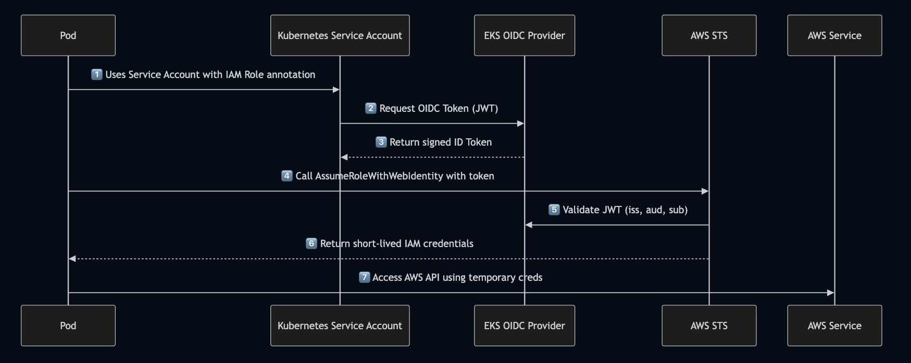Viewport: 911px width, 363px height.
Task: Select the header AWS STS participant box
Action: [709, 35]
